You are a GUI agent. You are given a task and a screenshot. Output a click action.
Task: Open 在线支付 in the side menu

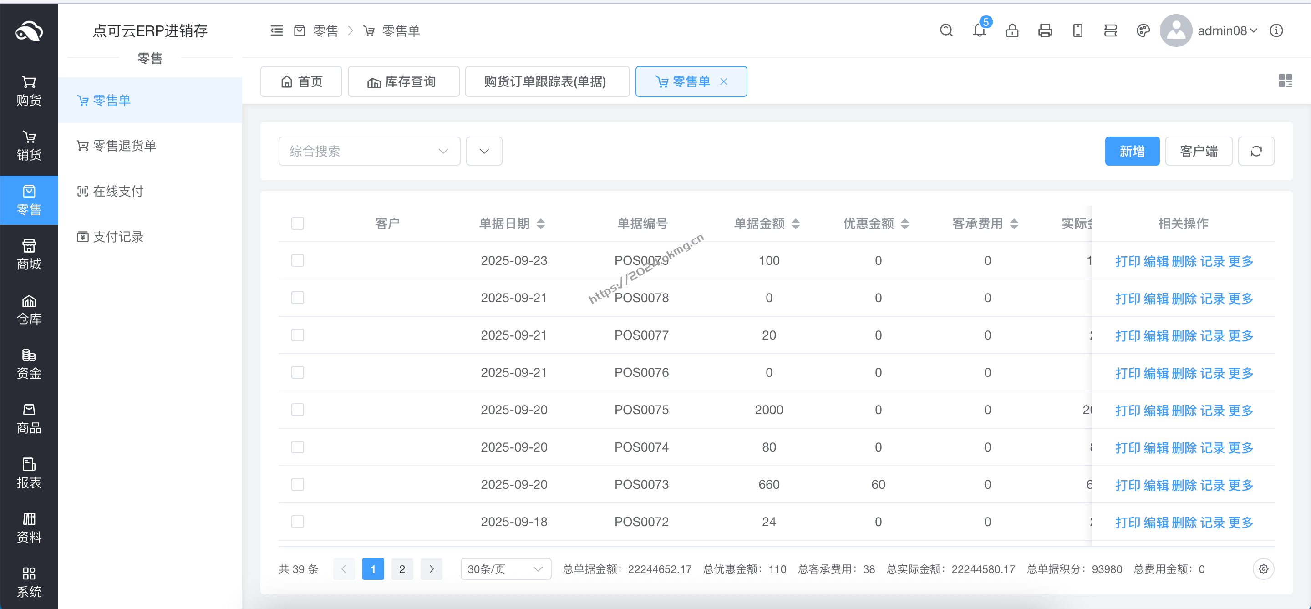pyautogui.click(x=150, y=191)
